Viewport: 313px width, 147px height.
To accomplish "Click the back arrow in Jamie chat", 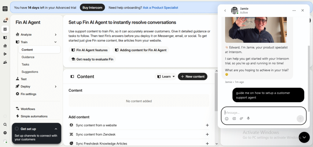I will click(225, 11).
